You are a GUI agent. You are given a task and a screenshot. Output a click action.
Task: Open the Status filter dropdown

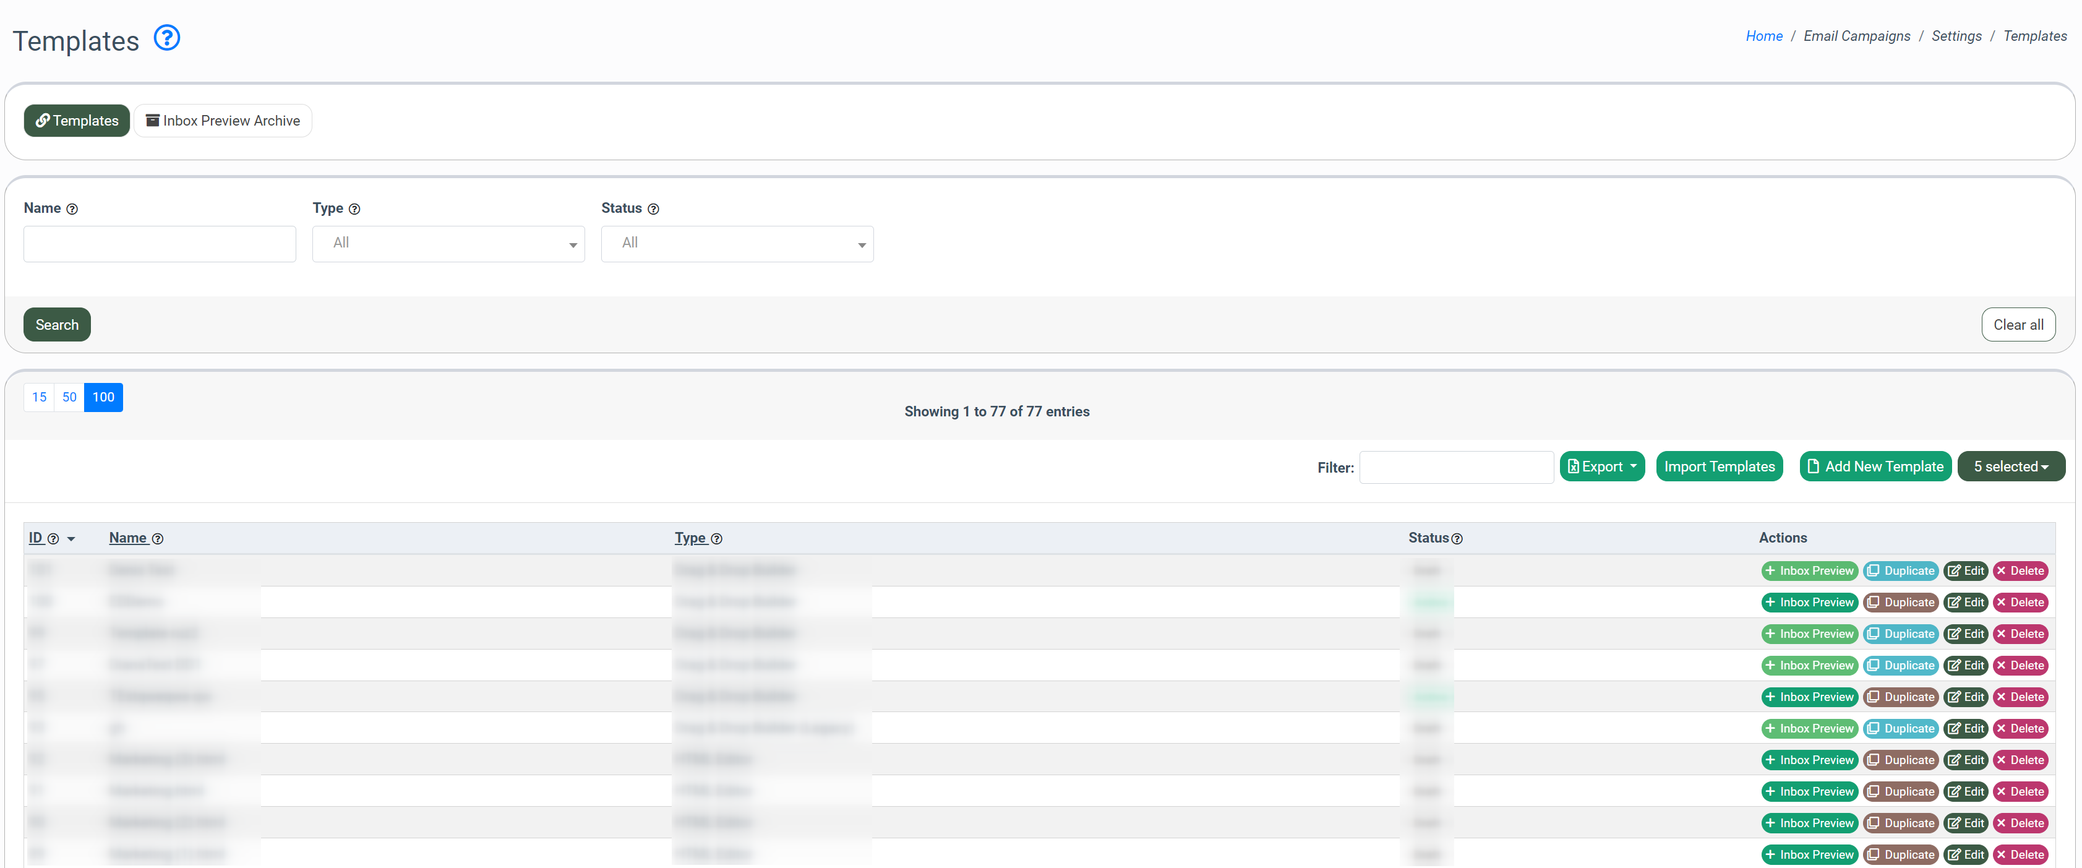pos(736,243)
